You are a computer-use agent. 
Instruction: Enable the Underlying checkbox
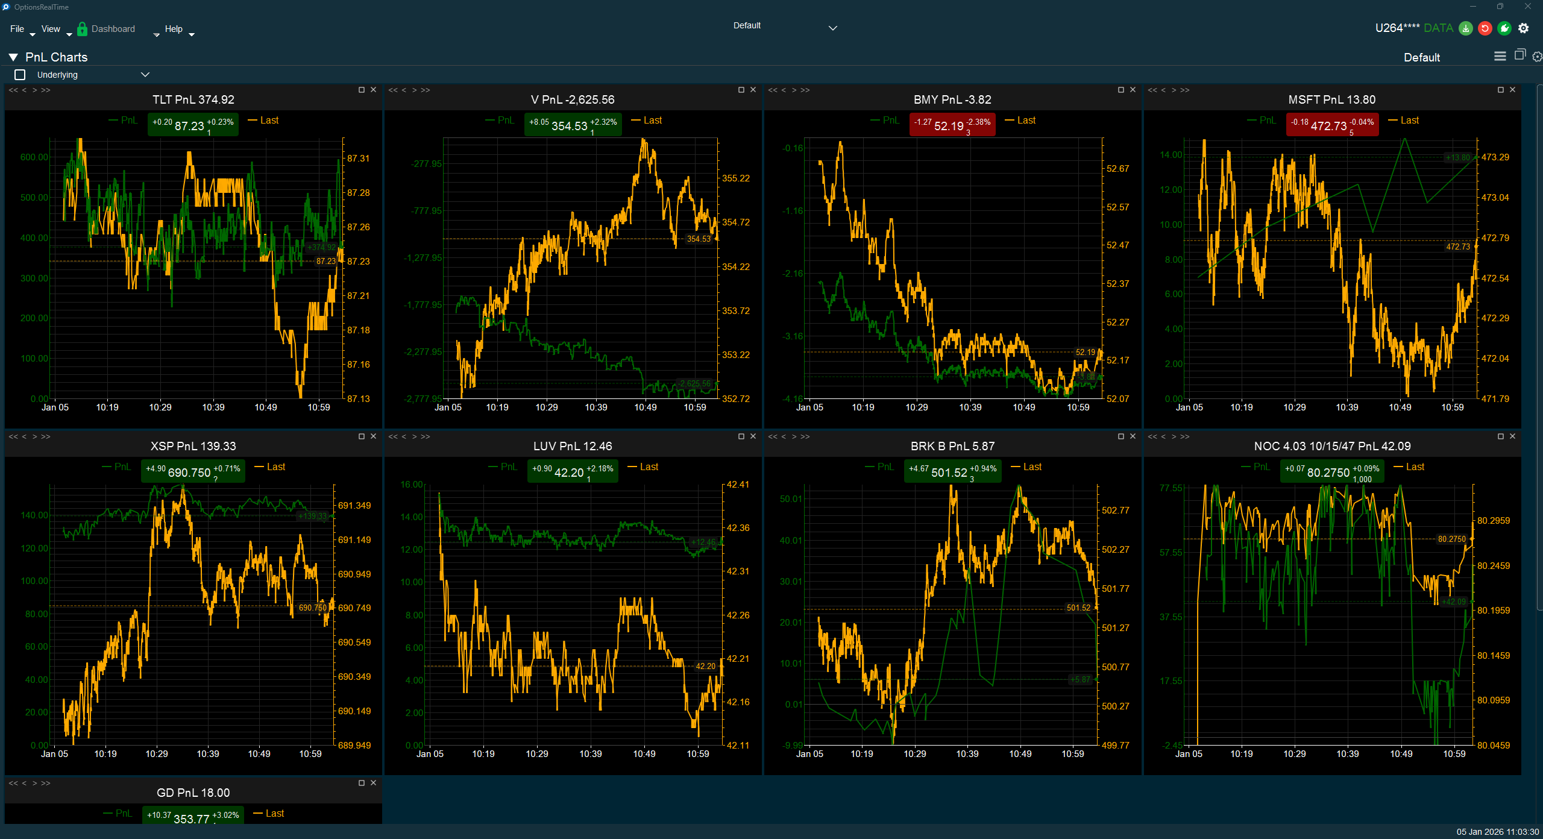[20, 74]
